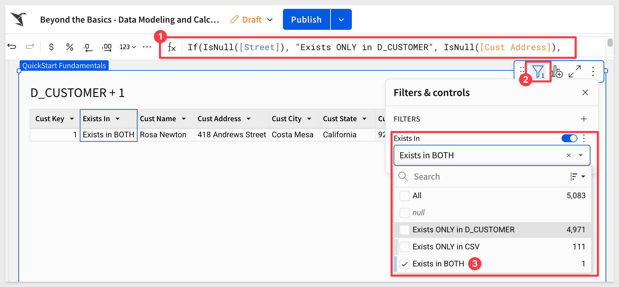Open the 123 number format dropdown
The height and width of the screenshot is (287, 619).
(x=128, y=47)
